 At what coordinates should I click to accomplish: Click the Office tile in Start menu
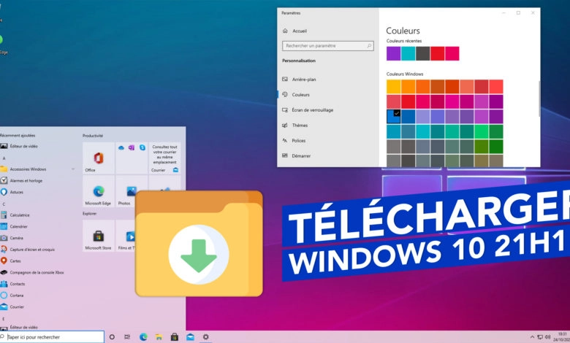pos(99,158)
